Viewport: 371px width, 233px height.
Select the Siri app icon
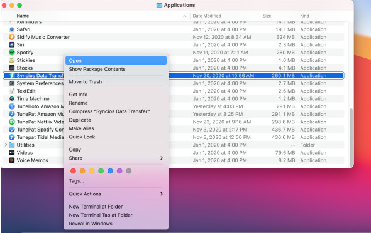(11, 44)
